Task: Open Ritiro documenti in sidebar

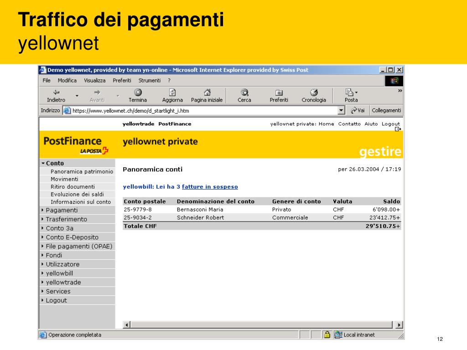Action: point(73,186)
